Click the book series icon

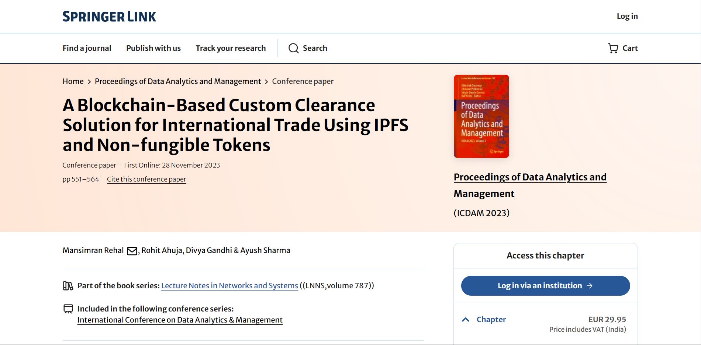(68, 286)
